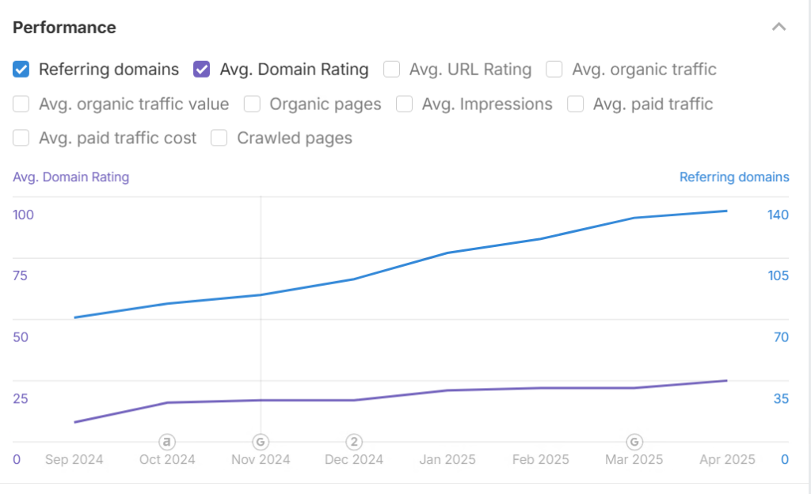Uncheck the Referring domains checkbox

click(x=21, y=69)
